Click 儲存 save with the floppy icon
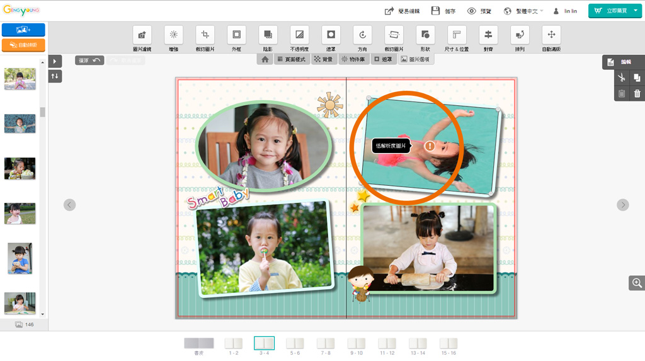 point(443,11)
